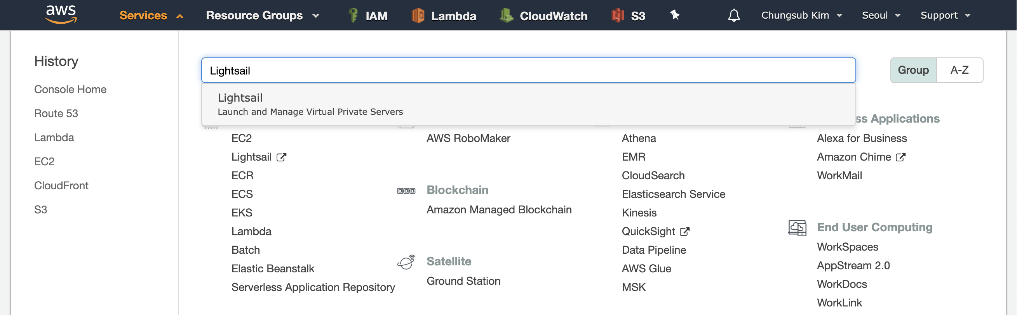The image size is (1017, 315).
Task: Click the Blockchain category icon
Action: tap(406, 190)
